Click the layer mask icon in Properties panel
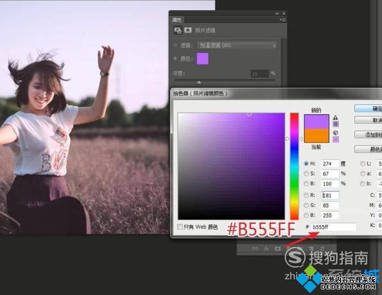This screenshot has height=295, width=382. pyautogui.click(x=188, y=30)
